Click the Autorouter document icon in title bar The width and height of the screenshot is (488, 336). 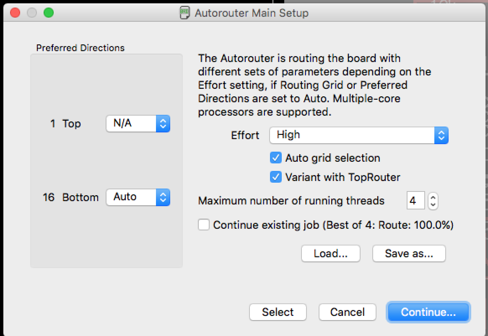pyautogui.click(x=184, y=13)
